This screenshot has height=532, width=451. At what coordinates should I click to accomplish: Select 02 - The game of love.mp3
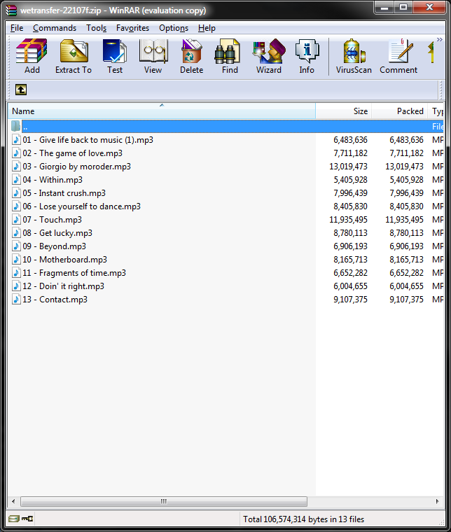tap(72, 153)
